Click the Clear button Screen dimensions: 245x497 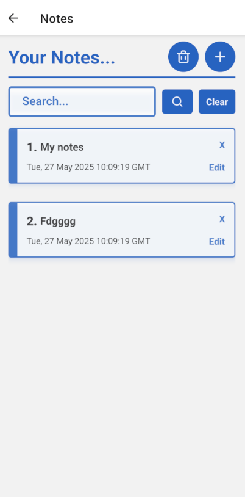coord(217,101)
